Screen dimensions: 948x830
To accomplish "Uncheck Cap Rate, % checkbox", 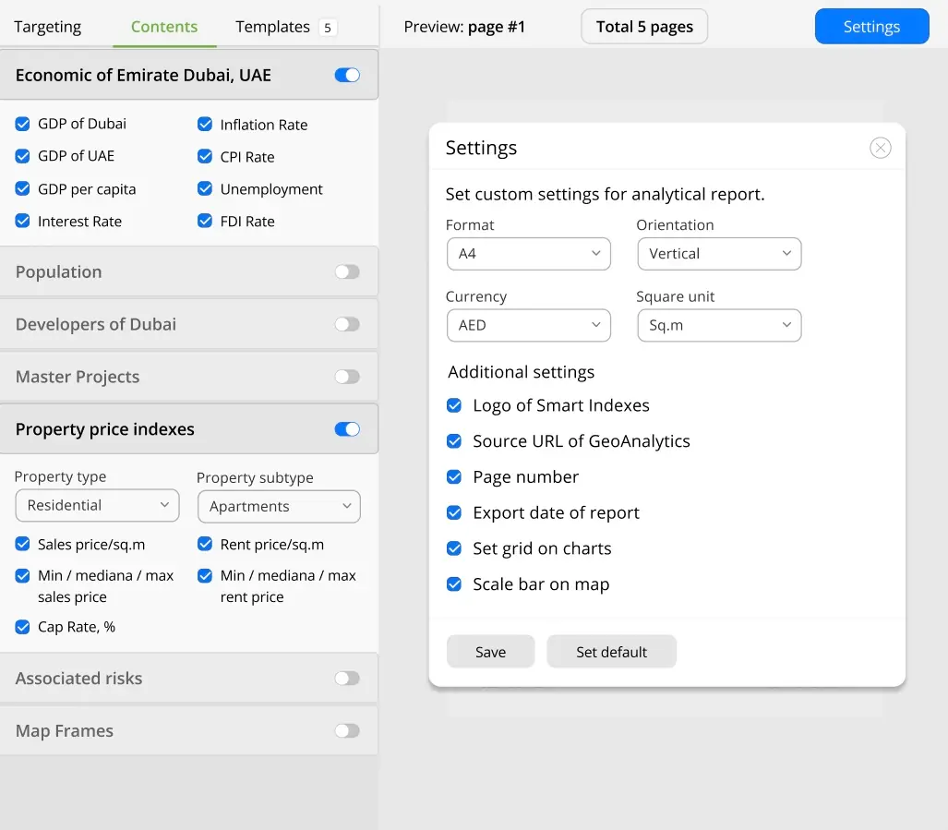I will click(22, 627).
